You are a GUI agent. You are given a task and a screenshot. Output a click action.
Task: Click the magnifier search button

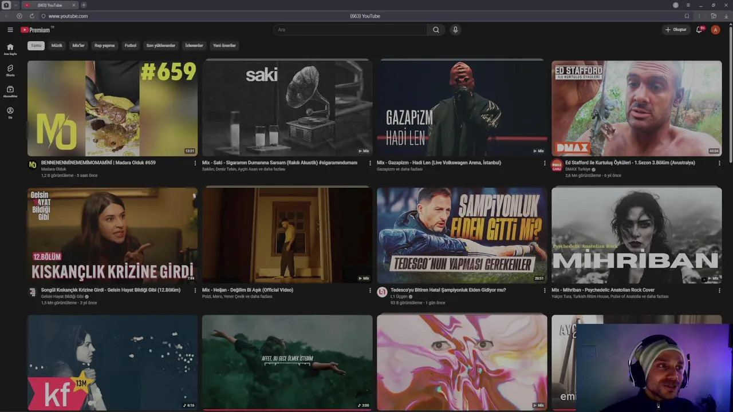point(436,30)
